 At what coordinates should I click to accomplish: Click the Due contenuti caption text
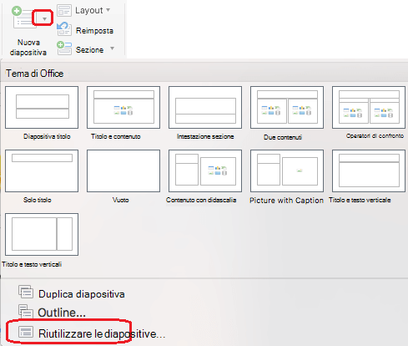tap(283, 137)
